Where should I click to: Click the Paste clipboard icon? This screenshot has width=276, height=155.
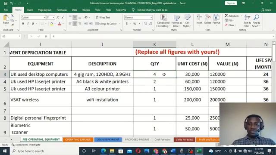(x=6, y=18)
